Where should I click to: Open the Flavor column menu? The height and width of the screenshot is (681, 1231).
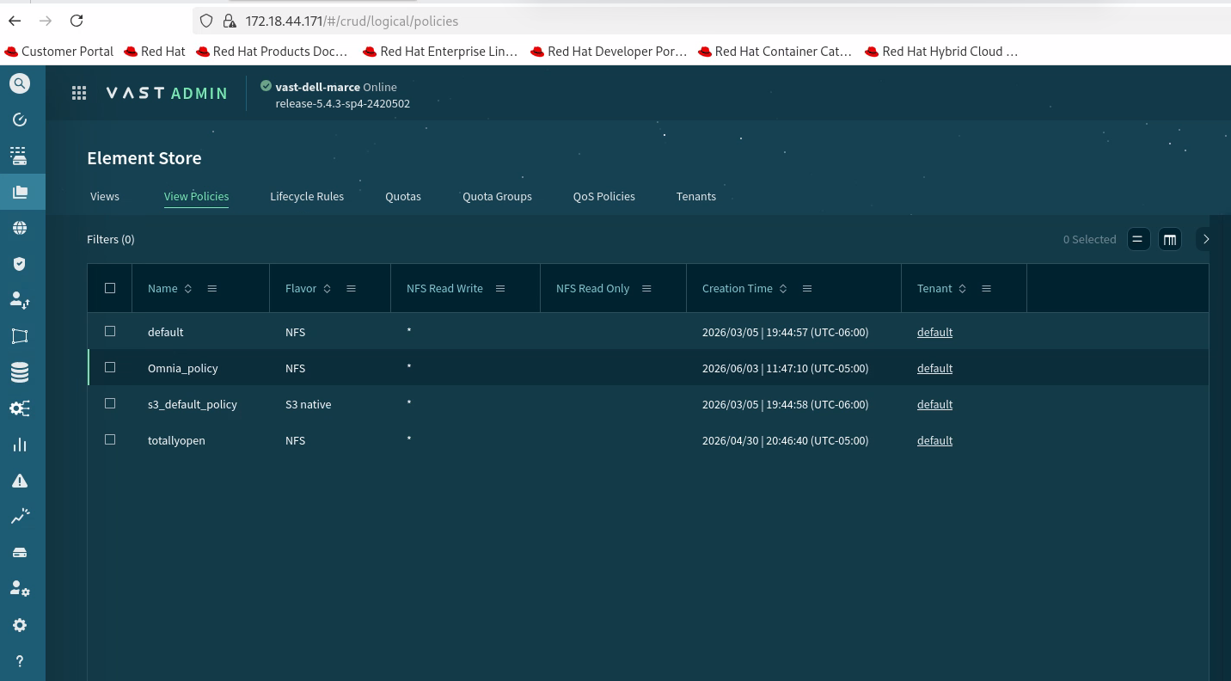[x=352, y=289]
